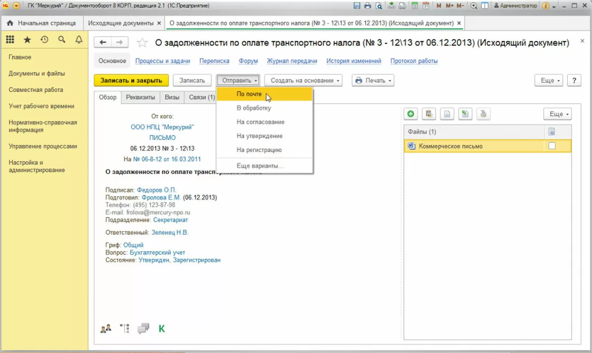The image size is (592, 353).
Task: Switch to the Обзор tab
Action: click(x=107, y=98)
